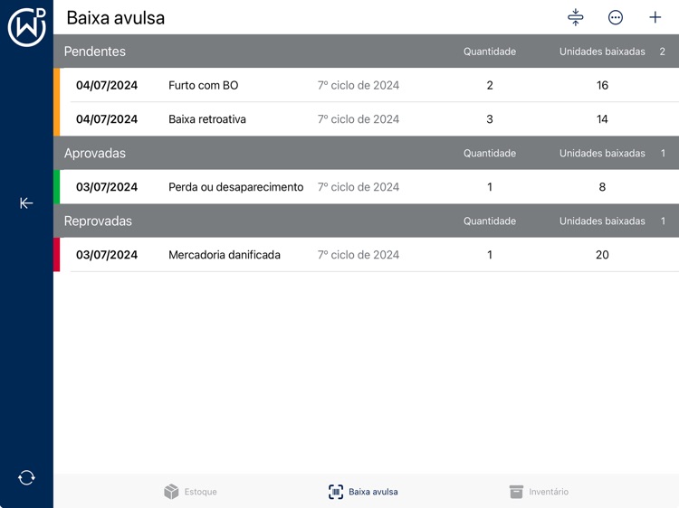
Task: Click units value 20 in Mercadoria danificada row
Action: pyautogui.click(x=602, y=255)
